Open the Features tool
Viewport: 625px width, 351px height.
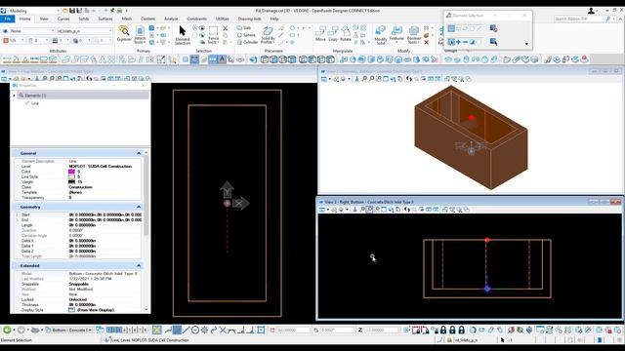coord(396,34)
